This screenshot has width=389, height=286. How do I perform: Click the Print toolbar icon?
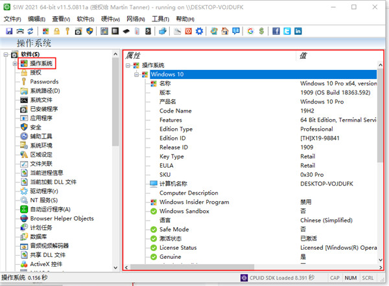tap(20, 31)
